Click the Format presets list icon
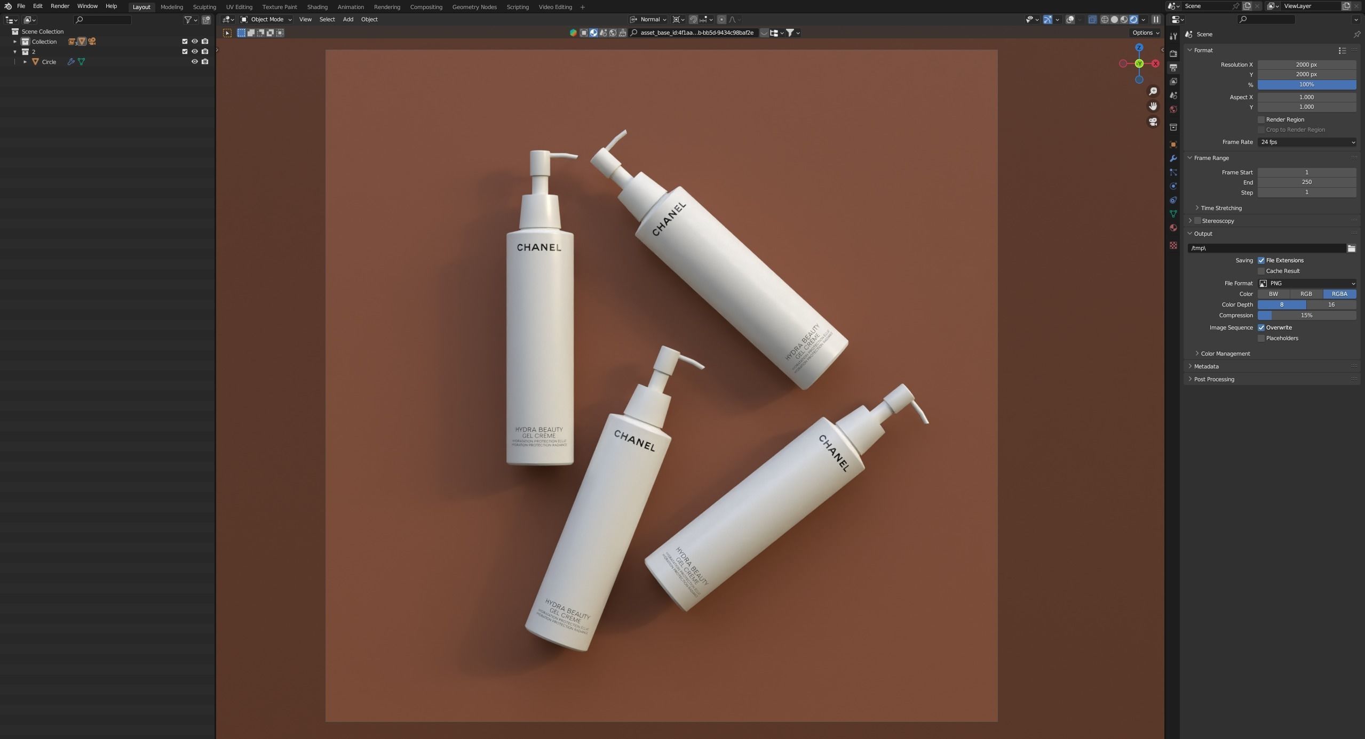The height and width of the screenshot is (739, 1365). pyautogui.click(x=1342, y=50)
